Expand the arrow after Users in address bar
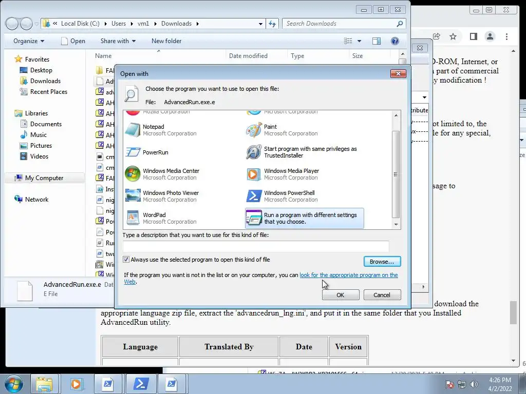 tap(131, 24)
